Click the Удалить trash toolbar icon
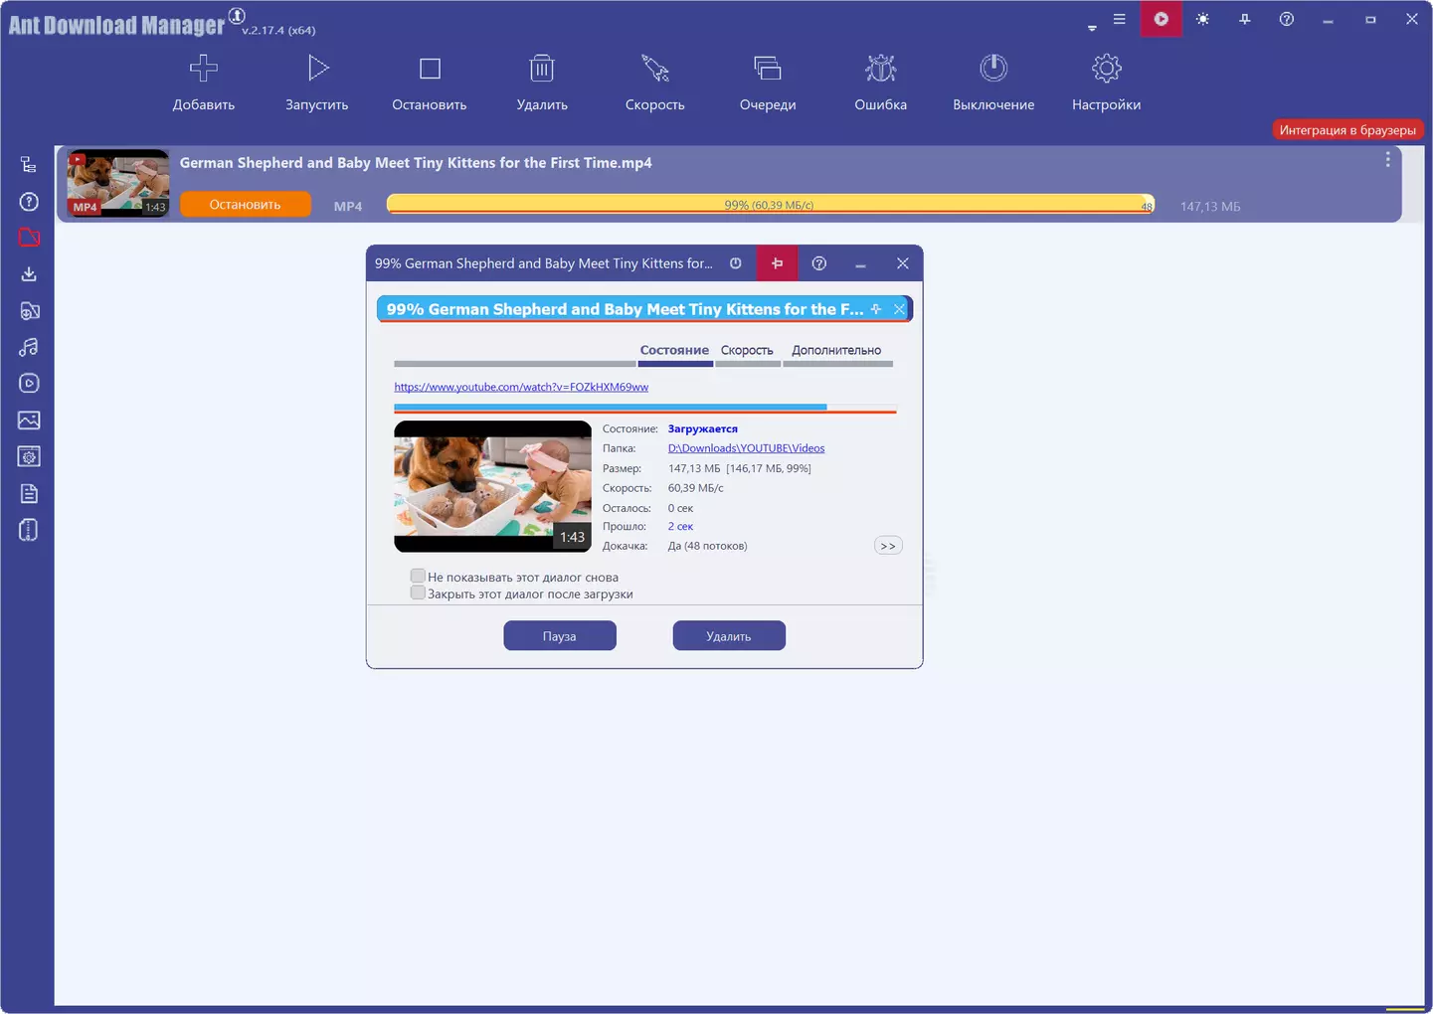 (x=542, y=69)
